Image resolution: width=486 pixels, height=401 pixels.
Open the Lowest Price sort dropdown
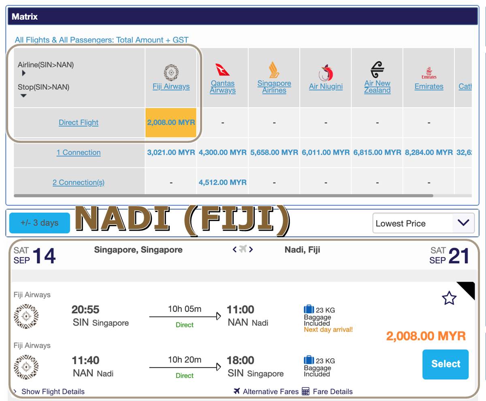(x=423, y=223)
